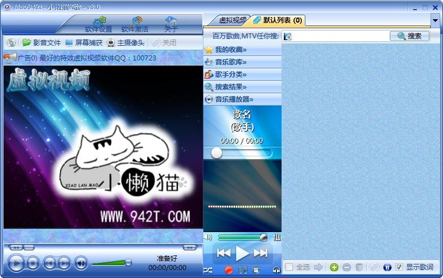Click the music icon inside the search box
The height and width of the screenshot is (278, 443).
click(x=288, y=36)
